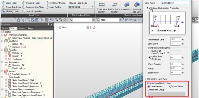Click the Unselect Intersect circular icon
This screenshot has height=98, width=199.
65,20
